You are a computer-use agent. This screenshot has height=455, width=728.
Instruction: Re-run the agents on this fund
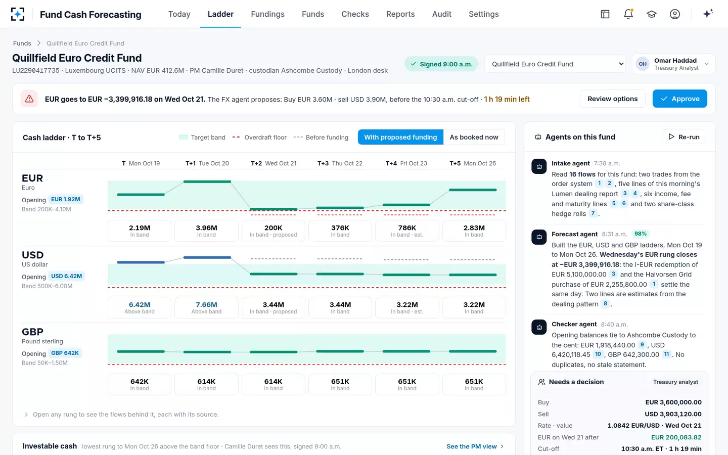coord(684,136)
